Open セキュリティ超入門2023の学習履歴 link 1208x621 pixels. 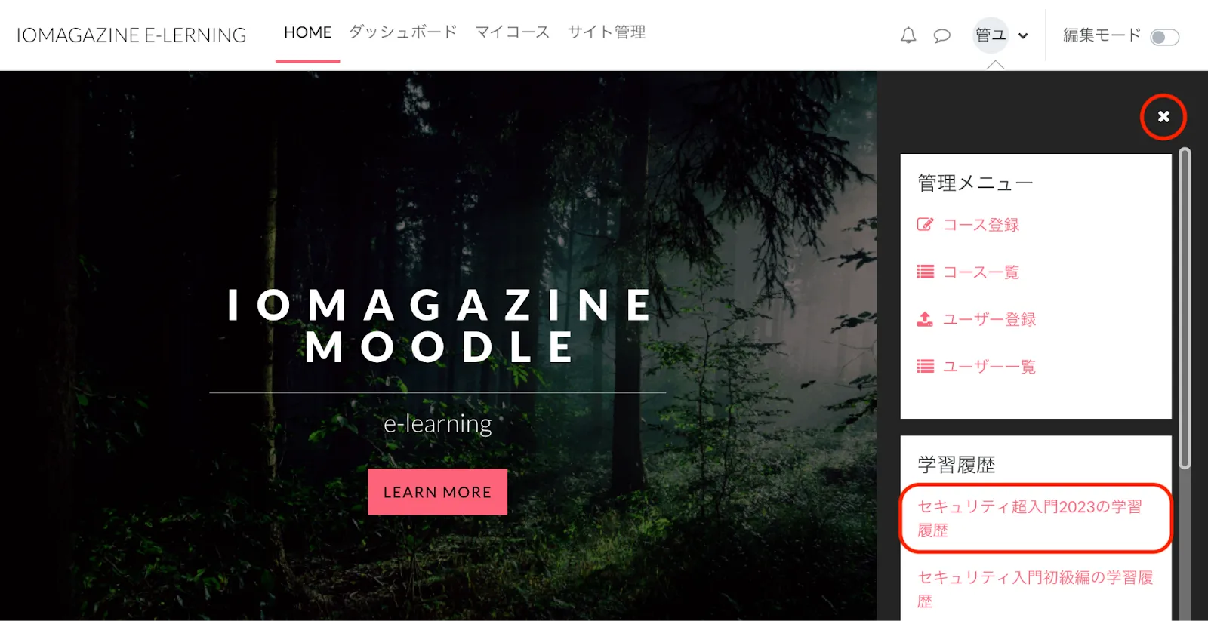(1030, 518)
